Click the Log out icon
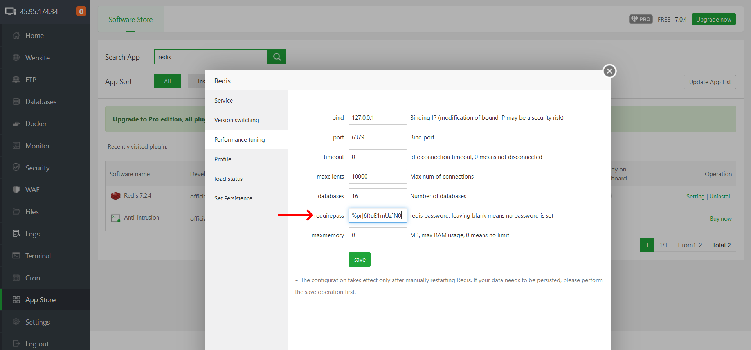 pyautogui.click(x=16, y=344)
